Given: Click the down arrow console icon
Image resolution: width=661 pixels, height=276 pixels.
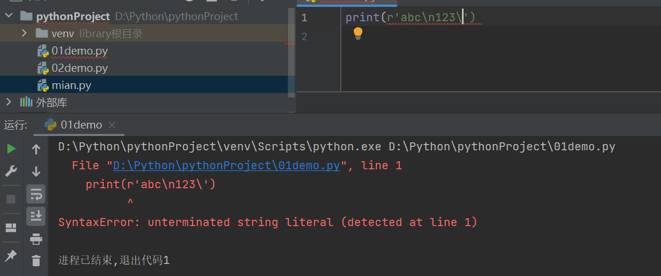Looking at the screenshot, I should click(36, 171).
